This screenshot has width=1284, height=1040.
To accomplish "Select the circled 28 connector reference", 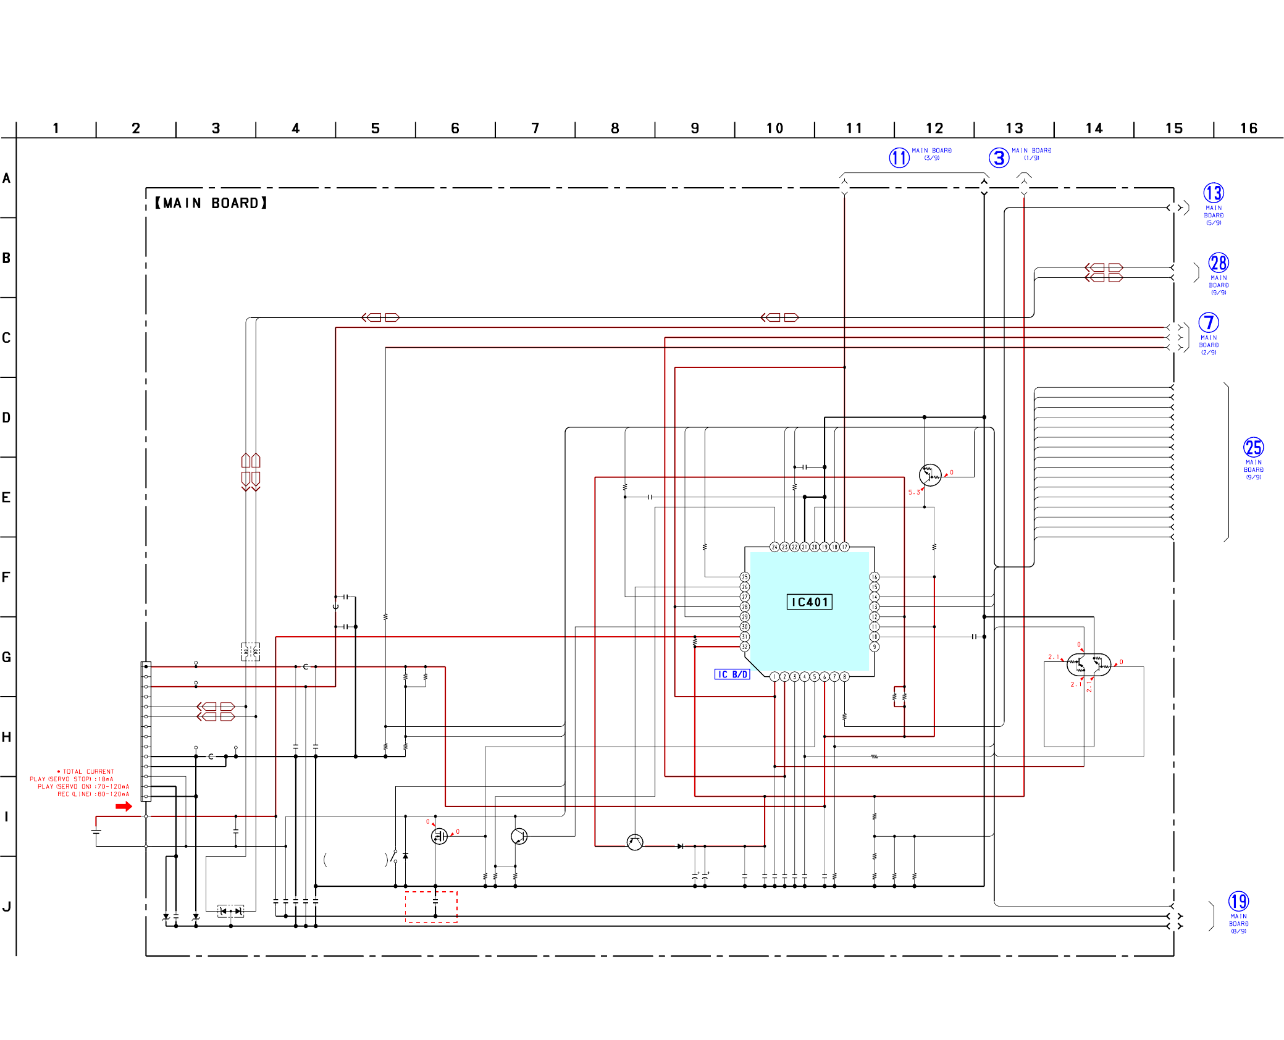I will click(x=1218, y=263).
